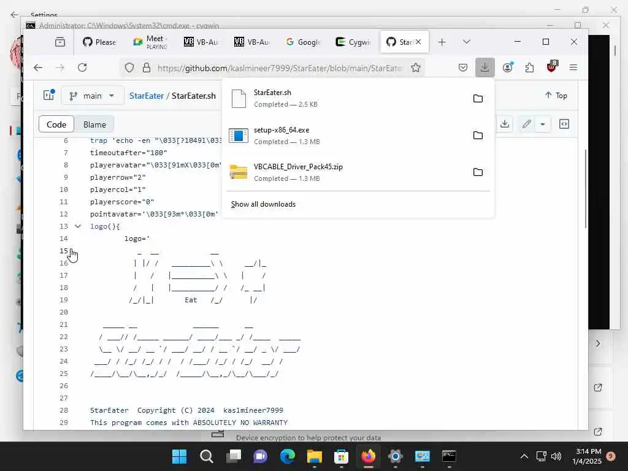Screen dimensions: 628x471
Task: Show containing folder for StarEater.sh download
Action: click(x=478, y=99)
